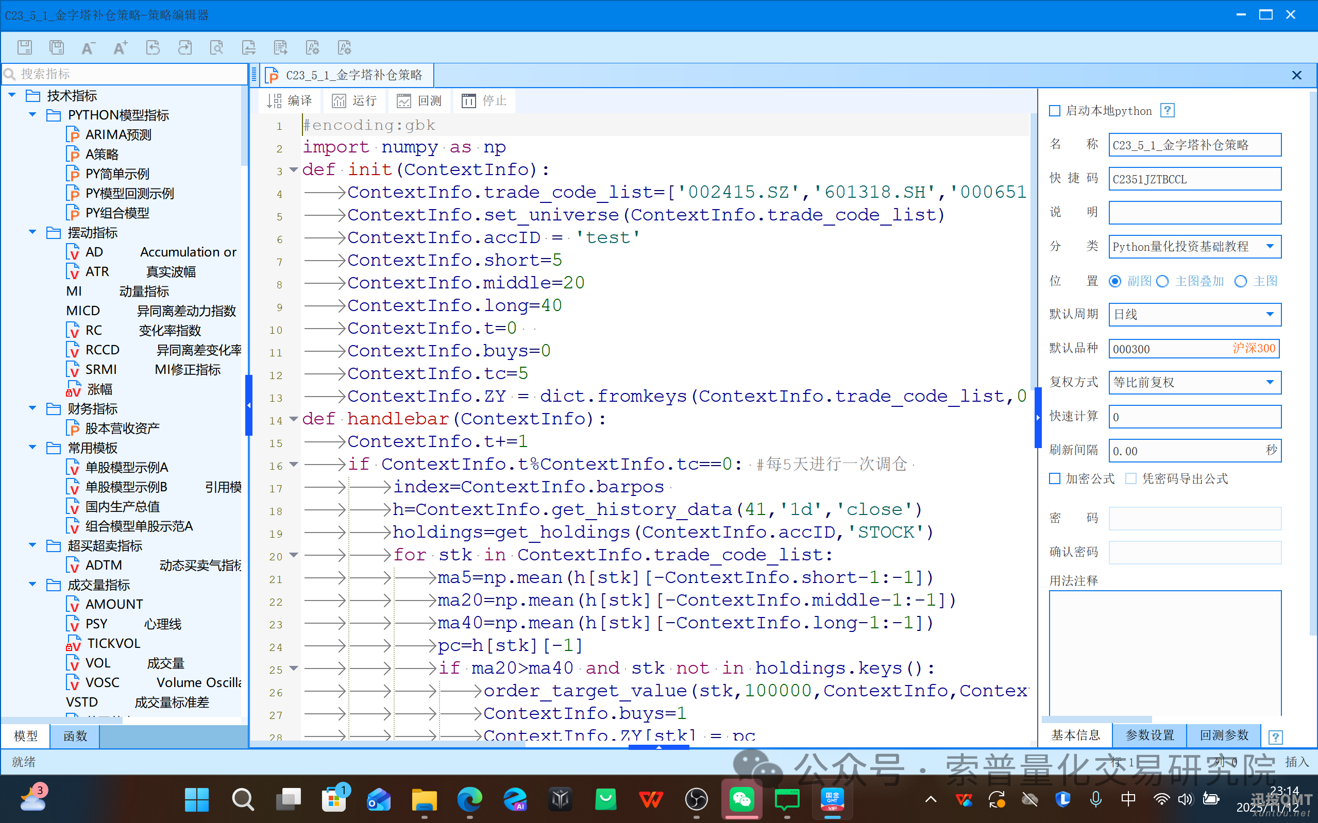Click the undo icon in toolbar

tap(153, 47)
